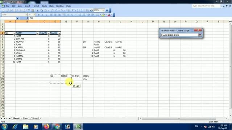Screen dimensions: 232x130
Task: Click the Merge and Center icon
Action: (63, 15)
